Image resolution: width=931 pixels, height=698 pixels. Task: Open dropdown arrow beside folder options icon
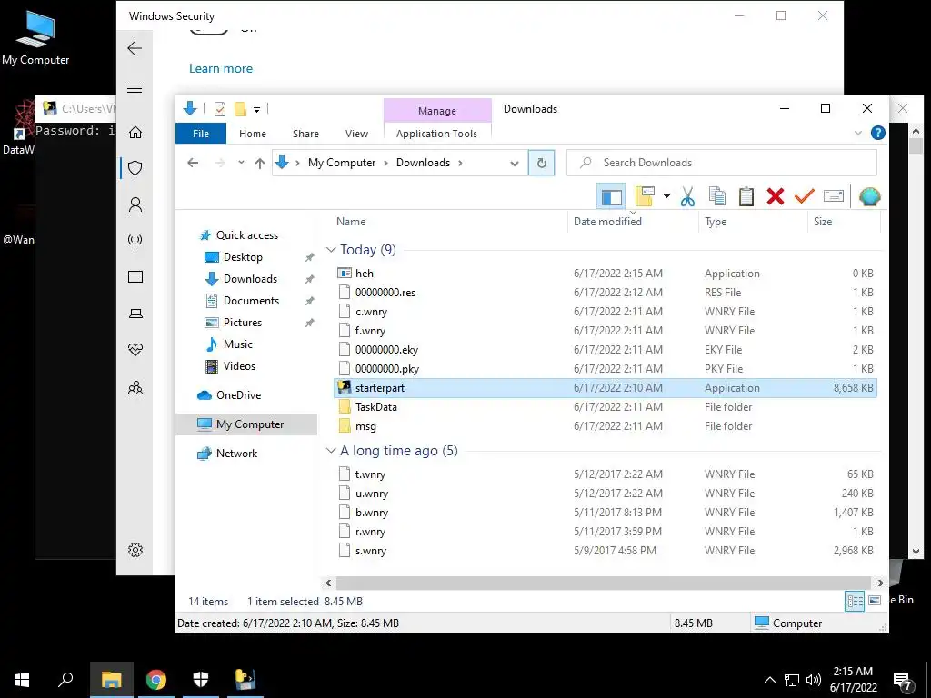click(x=666, y=196)
